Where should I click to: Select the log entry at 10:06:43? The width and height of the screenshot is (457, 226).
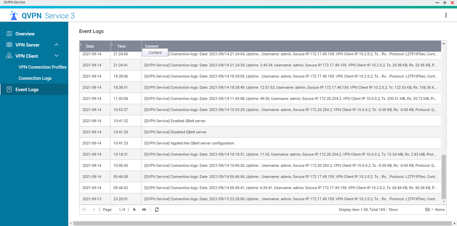pos(260,166)
